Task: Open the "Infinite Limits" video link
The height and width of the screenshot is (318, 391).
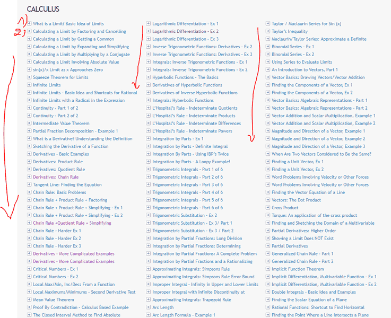Action: (47, 85)
